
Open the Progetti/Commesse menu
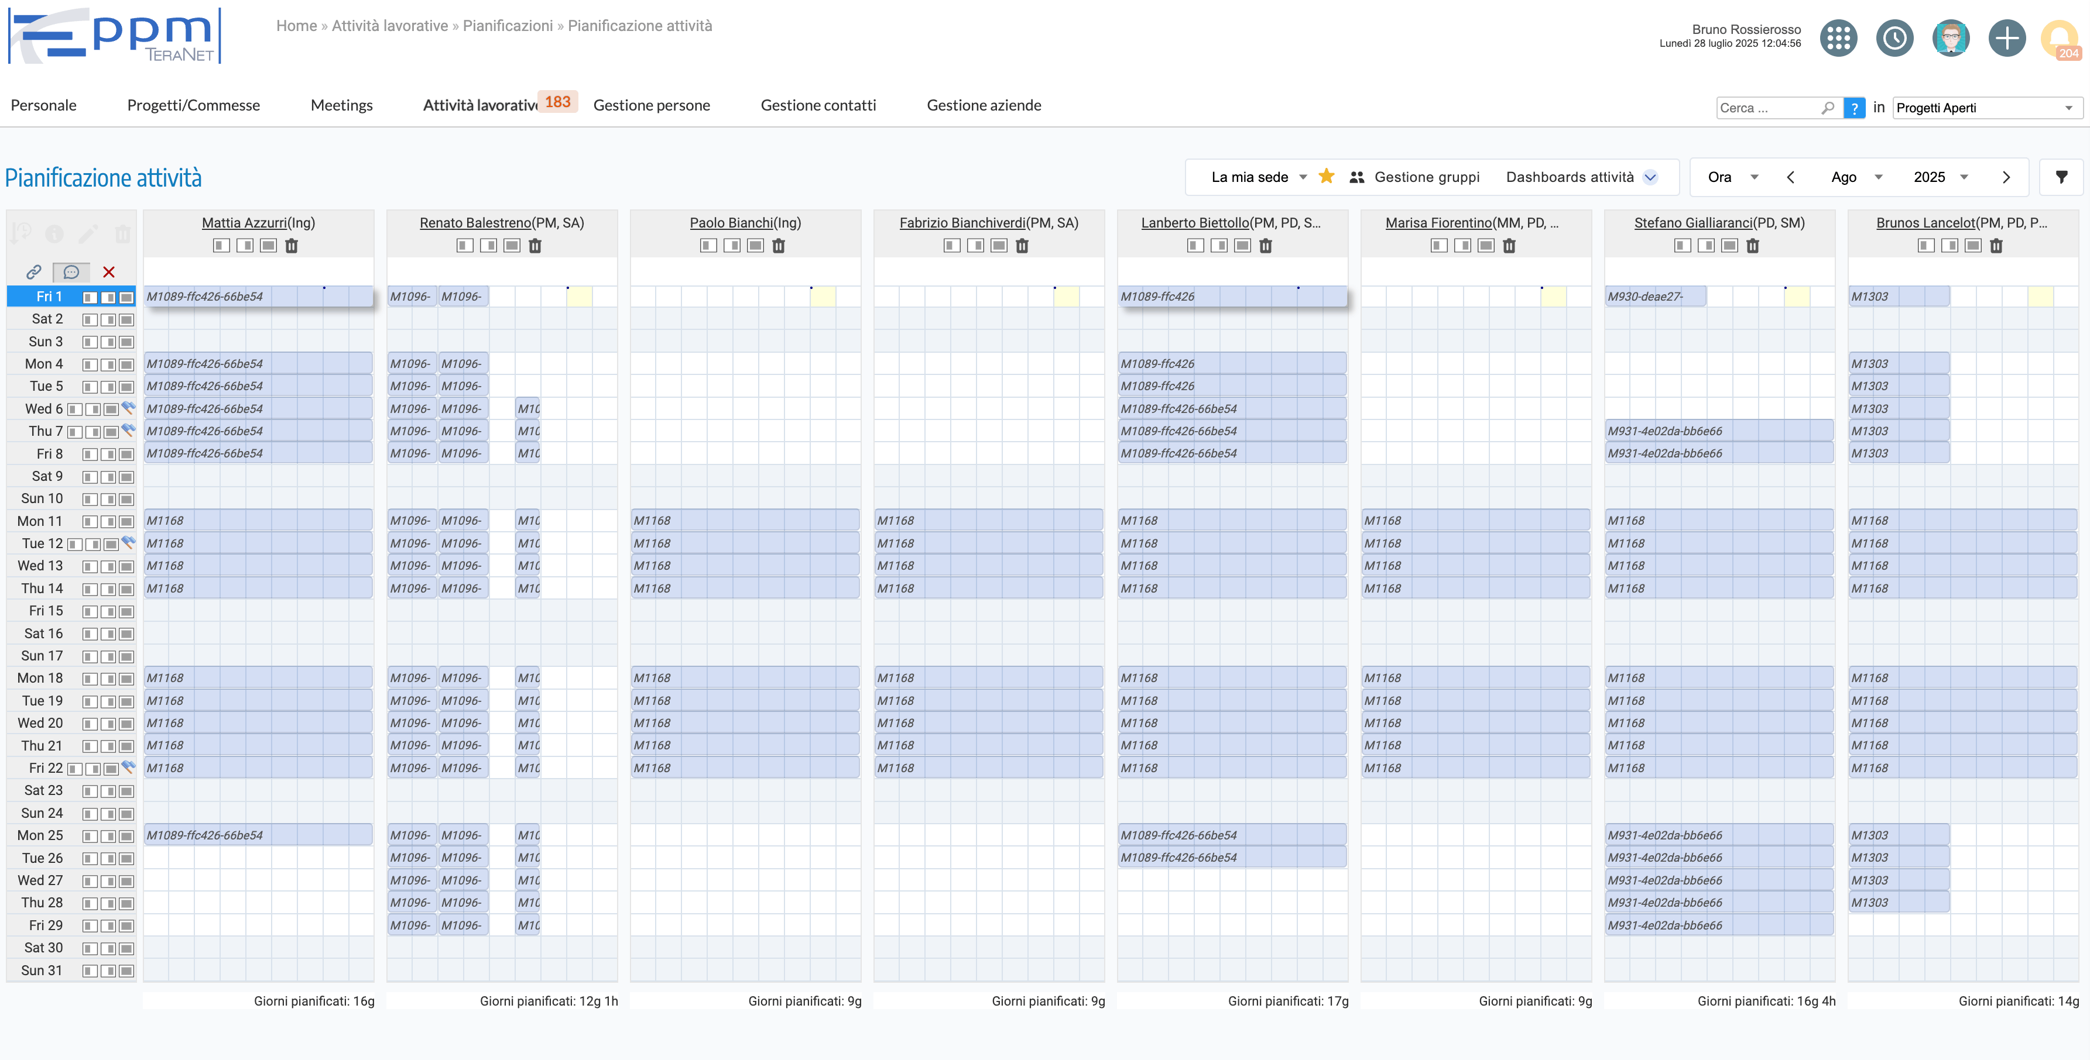pos(193,105)
